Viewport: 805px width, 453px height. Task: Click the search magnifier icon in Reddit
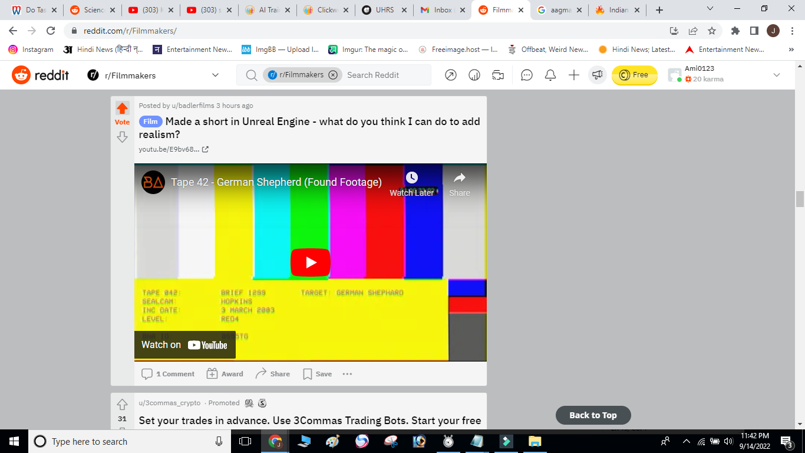(x=251, y=75)
